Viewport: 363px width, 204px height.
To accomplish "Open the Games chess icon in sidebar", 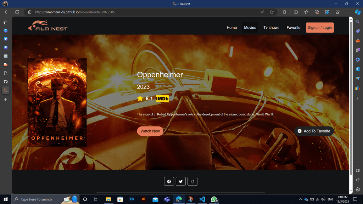I will tap(358, 50).
